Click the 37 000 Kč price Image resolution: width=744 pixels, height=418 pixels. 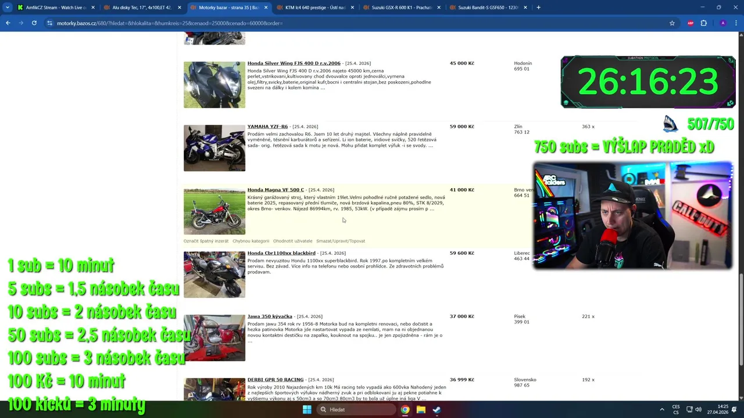(x=462, y=316)
